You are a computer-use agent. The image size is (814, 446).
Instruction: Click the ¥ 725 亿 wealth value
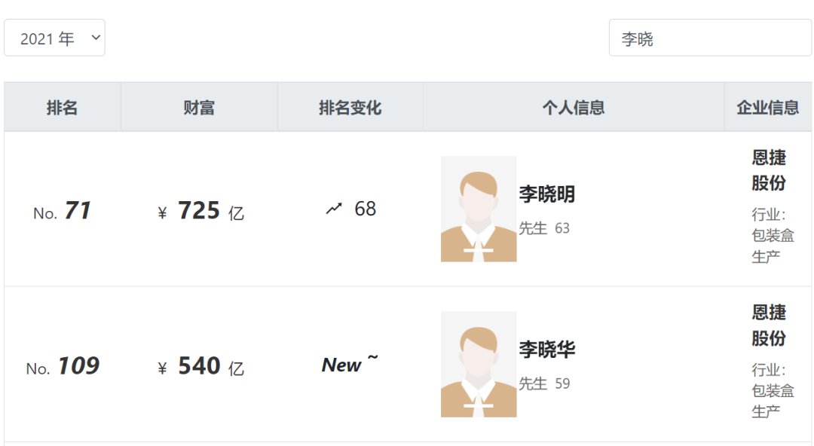200,211
